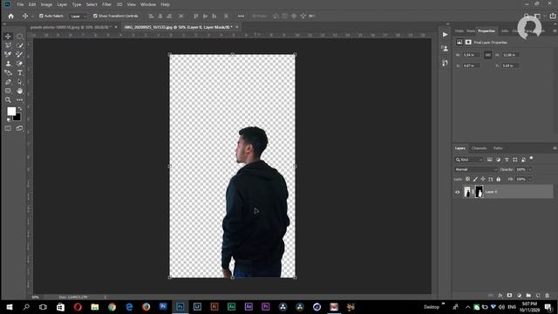This screenshot has width=558, height=314.
Task: Open the File menu
Action: 20,4
